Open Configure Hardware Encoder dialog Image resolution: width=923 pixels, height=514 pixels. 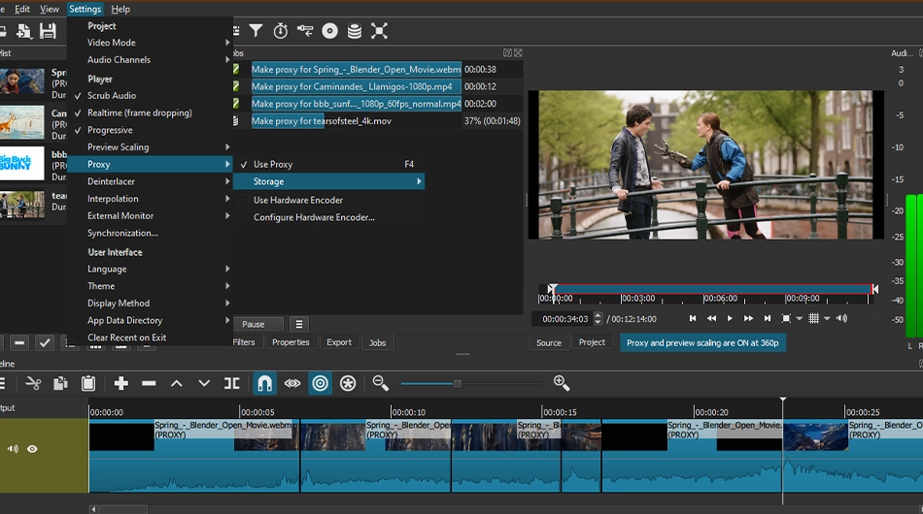point(328,217)
